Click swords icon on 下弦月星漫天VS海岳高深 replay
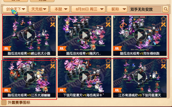The height and width of the screenshot is (107, 172). click(x=108, y=66)
